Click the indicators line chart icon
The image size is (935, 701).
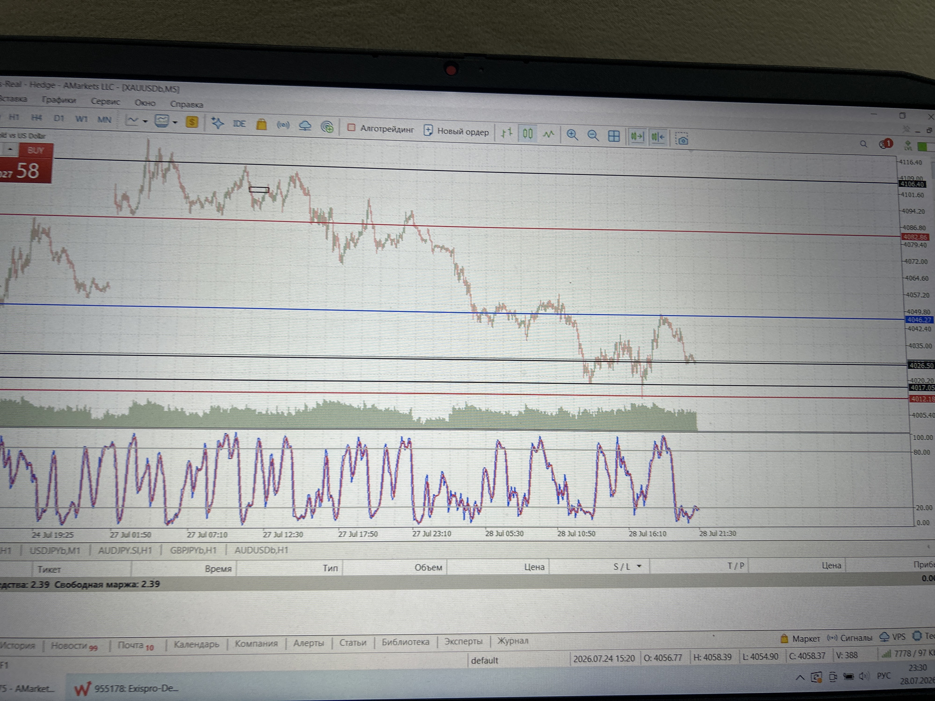tap(133, 121)
